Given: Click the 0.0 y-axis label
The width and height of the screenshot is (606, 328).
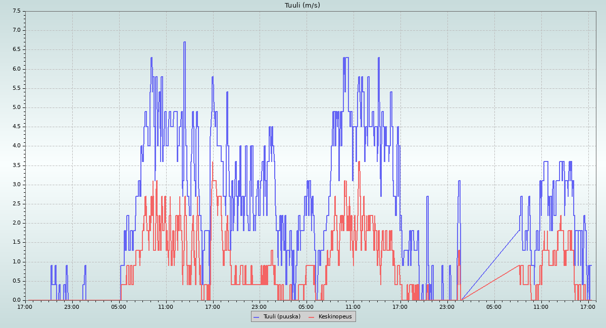Looking at the screenshot, I should tap(16, 300).
